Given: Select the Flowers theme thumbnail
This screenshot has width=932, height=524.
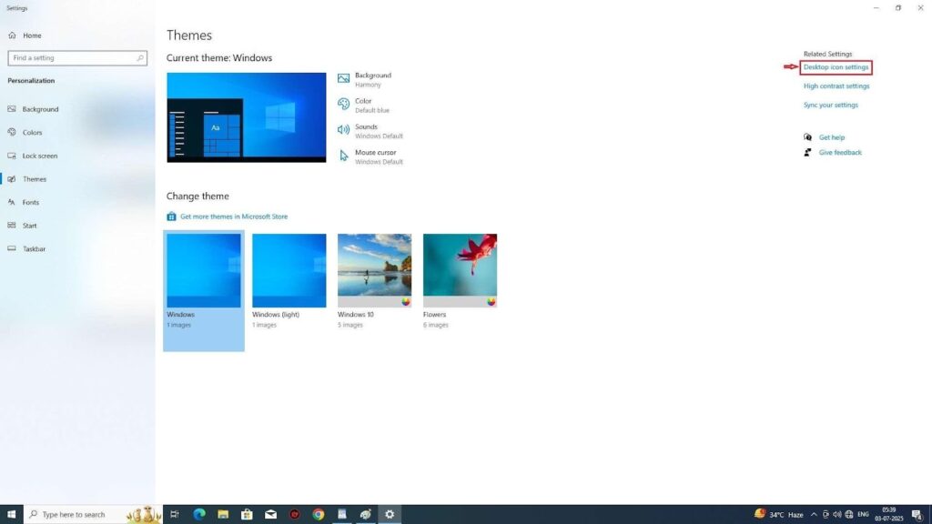Looking at the screenshot, I should click(x=460, y=270).
